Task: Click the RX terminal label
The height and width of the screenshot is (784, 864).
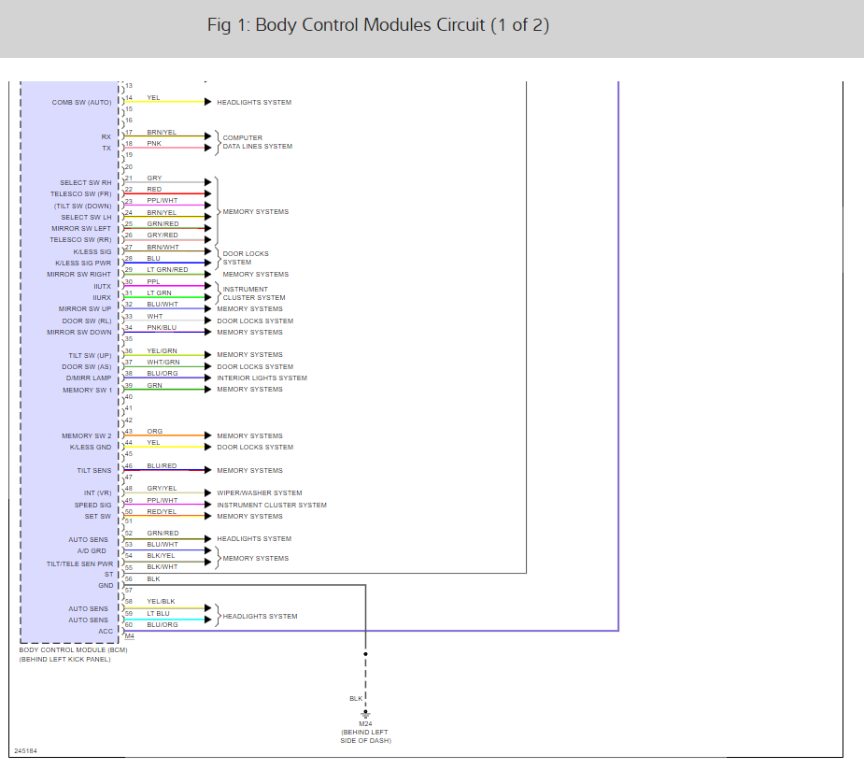Action: 106,137
